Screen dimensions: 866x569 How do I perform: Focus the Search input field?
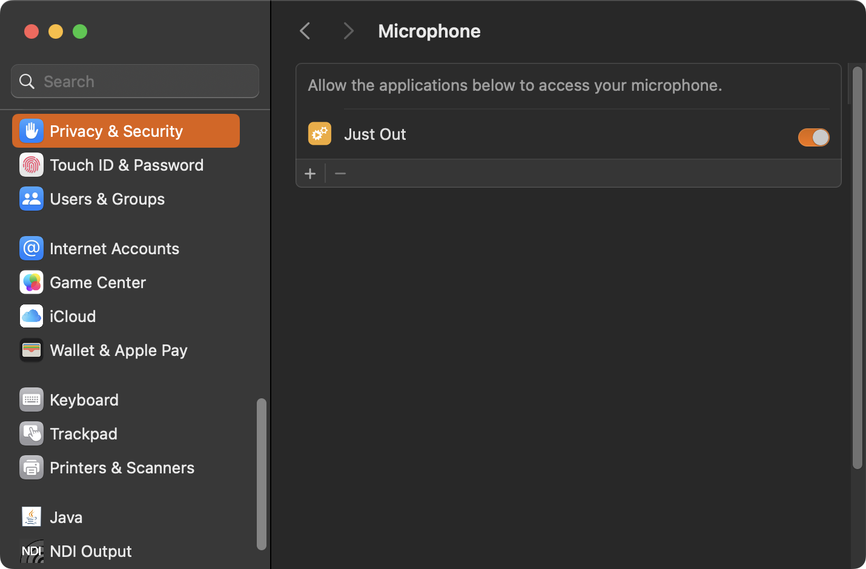click(x=135, y=81)
